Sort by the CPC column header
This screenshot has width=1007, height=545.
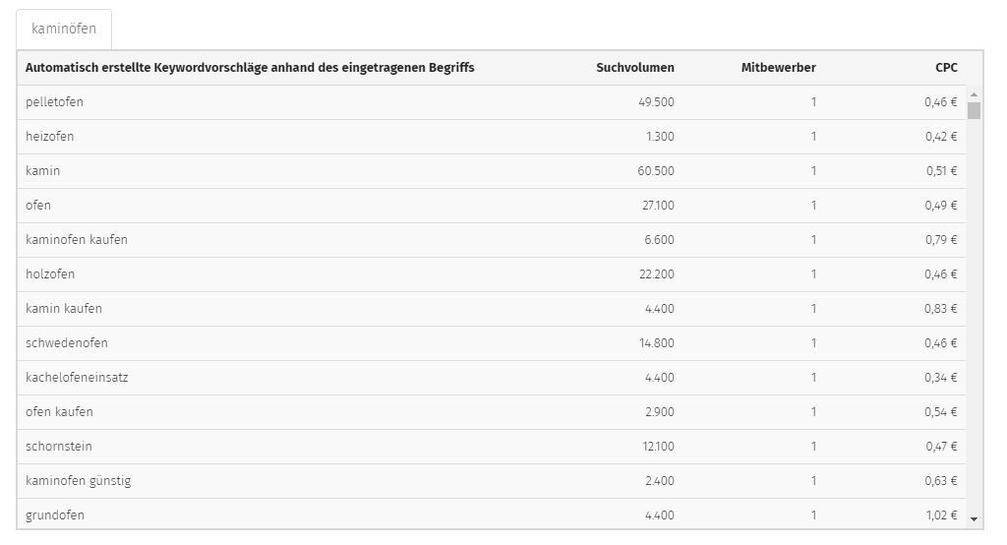click(946, 68)
